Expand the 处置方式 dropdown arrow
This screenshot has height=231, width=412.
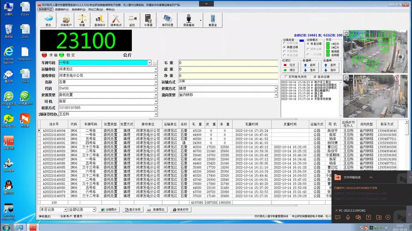[276, 88]
